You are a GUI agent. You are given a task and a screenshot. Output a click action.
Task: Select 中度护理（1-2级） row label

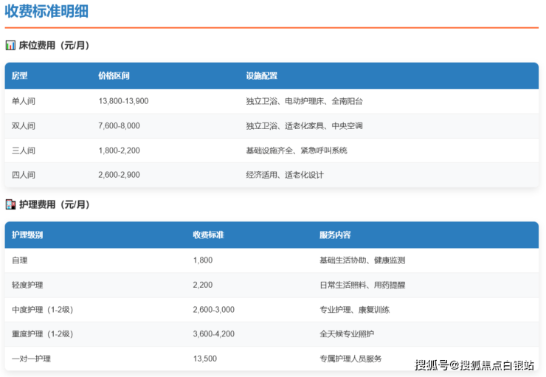coord(43,310)
